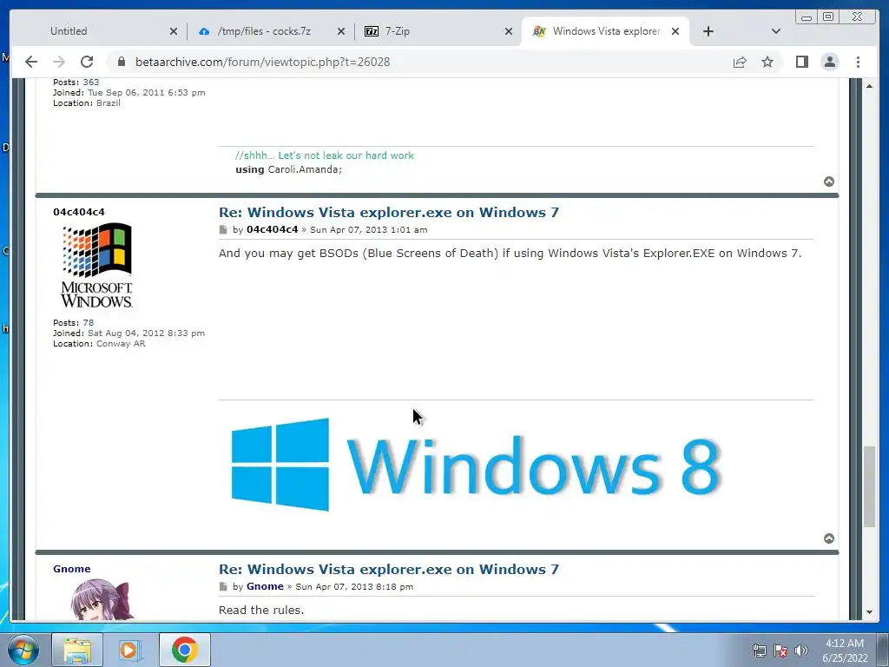Click the scrollbar up arrow
Image resolution: width=889 pixels, height=667 pixels.
(869, 86)
